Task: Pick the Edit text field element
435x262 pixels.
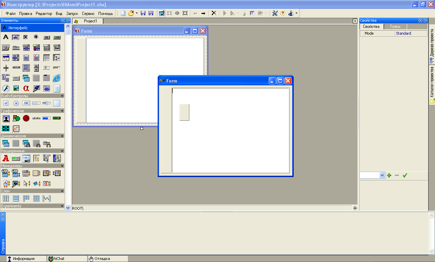Action: (x=16, y=37)
